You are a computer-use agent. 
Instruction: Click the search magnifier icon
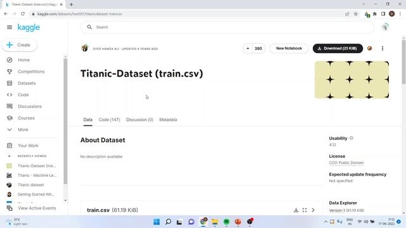coord(89,27)
